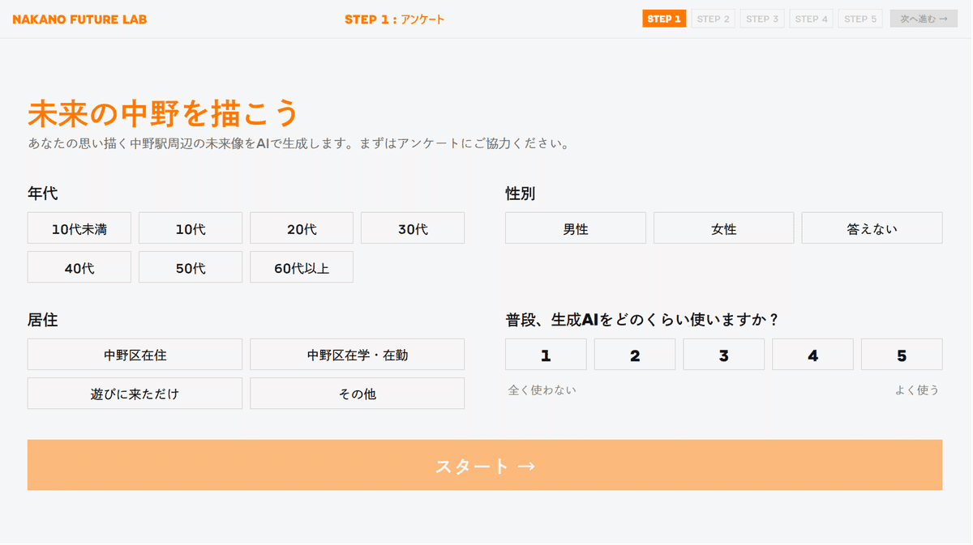The height and width of the screenshot is (545, 973).
Task: Click the NAKANO FUTURE LAB logo
Action: click(79, 19)
